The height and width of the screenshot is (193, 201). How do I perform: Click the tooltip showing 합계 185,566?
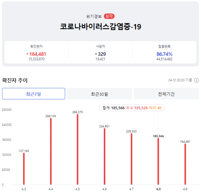(132, 108)
